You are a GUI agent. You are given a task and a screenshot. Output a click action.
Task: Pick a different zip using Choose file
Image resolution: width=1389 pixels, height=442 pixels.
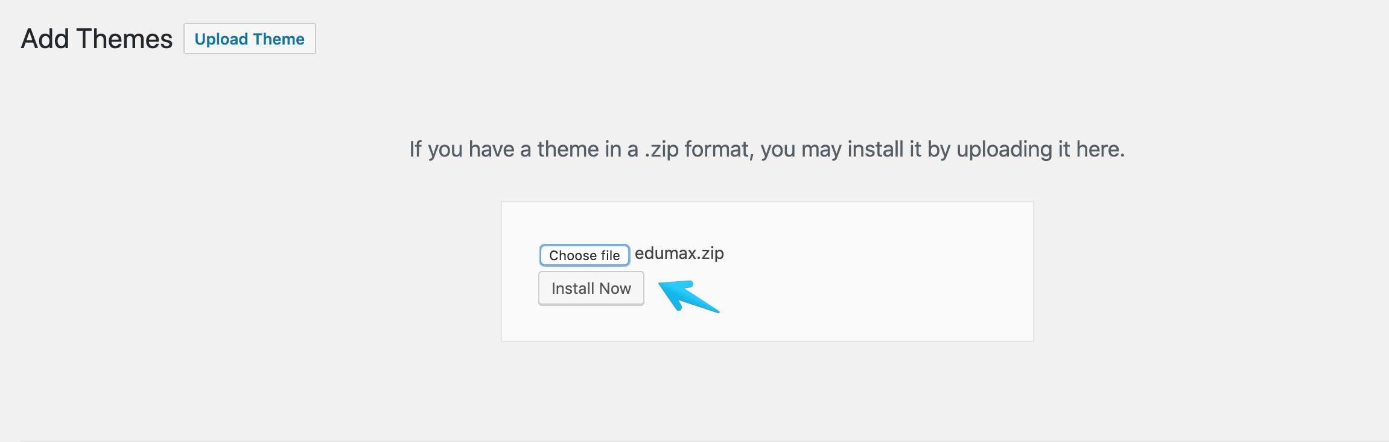(585, 255)
